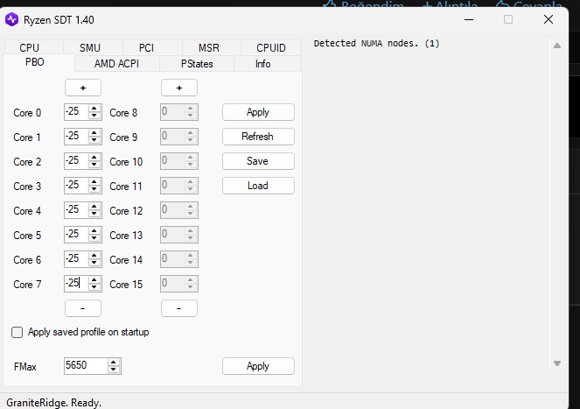Increase Core 7 offset with up arrow

point(94,279)
